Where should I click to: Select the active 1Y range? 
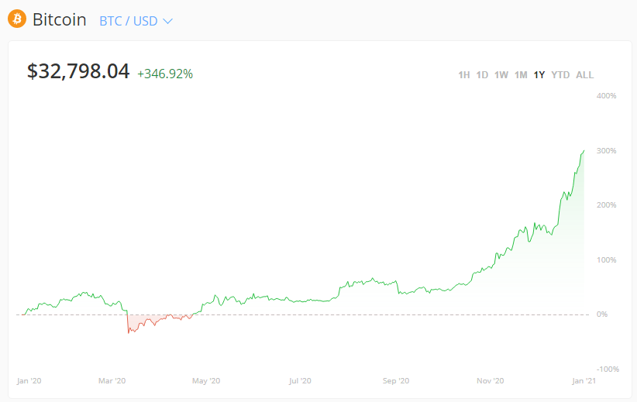[539, 75]
